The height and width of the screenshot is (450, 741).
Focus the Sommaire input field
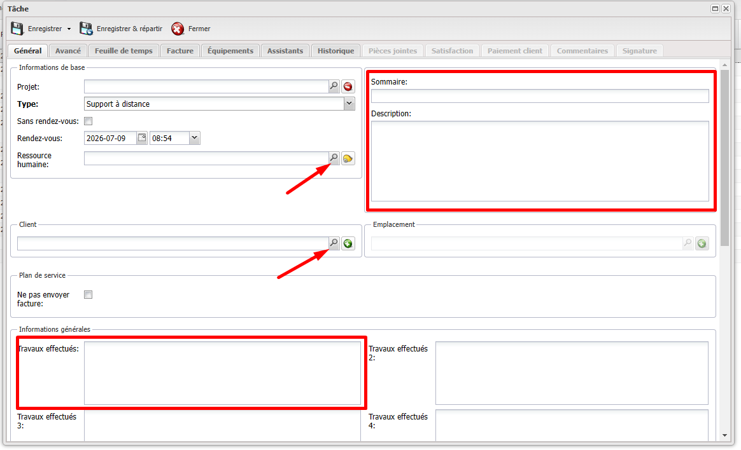[540, 96]
